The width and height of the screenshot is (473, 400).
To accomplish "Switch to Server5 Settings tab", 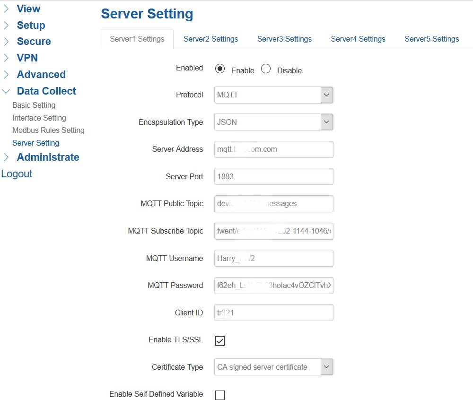I will tap(431, 39).
